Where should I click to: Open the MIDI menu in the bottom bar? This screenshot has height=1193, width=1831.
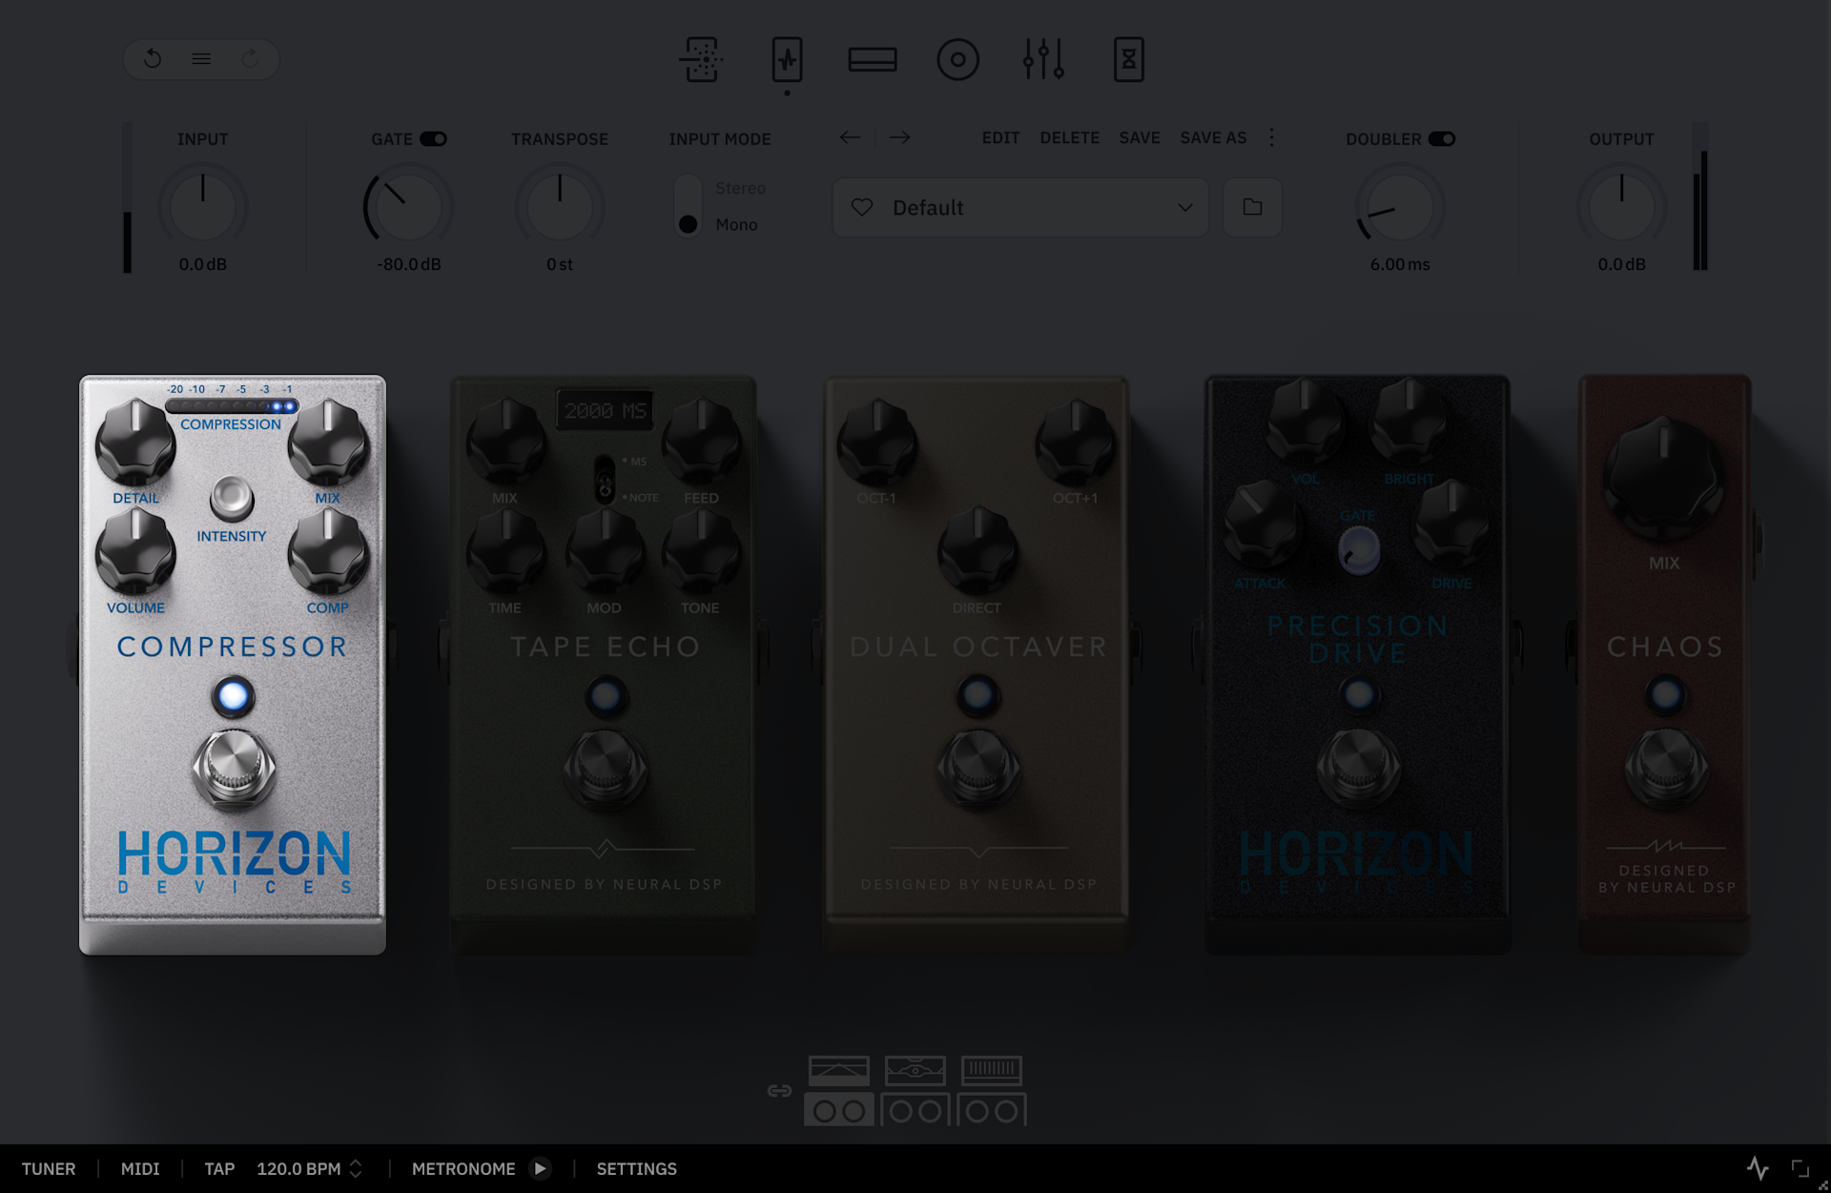140,1168
